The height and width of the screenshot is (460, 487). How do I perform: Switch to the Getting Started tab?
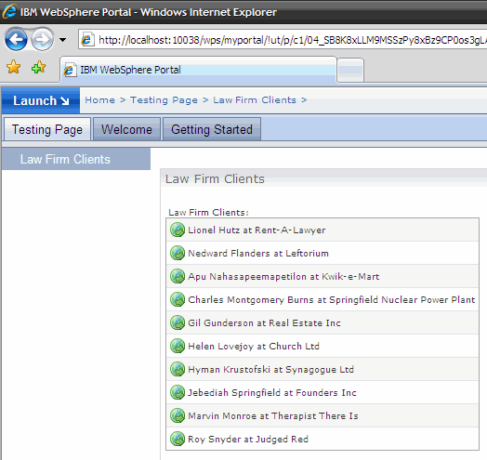pyautogui.click(x=212, y=129)
